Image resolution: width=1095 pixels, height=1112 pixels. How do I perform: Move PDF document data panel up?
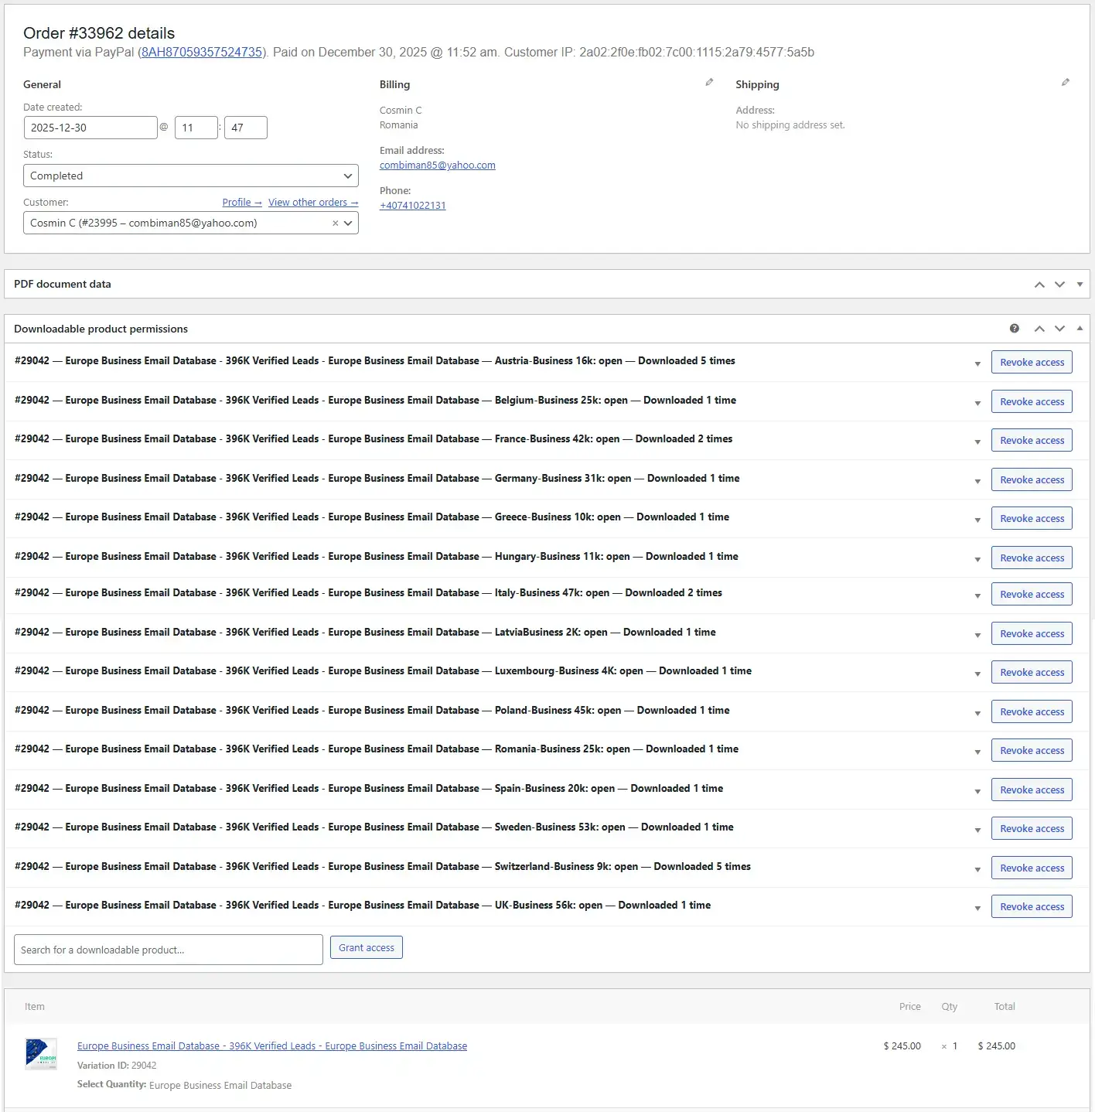[1039, 285]
